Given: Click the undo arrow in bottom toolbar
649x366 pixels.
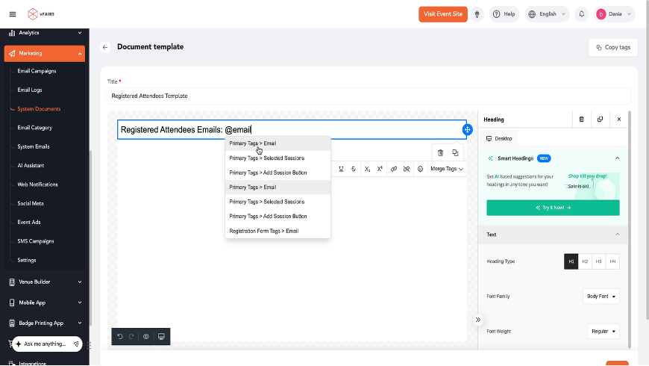Looking at the screenshot, I should click(x=119, y=337).
